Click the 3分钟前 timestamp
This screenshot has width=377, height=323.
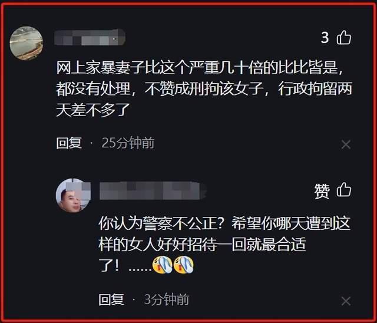[x=166, y=299]
